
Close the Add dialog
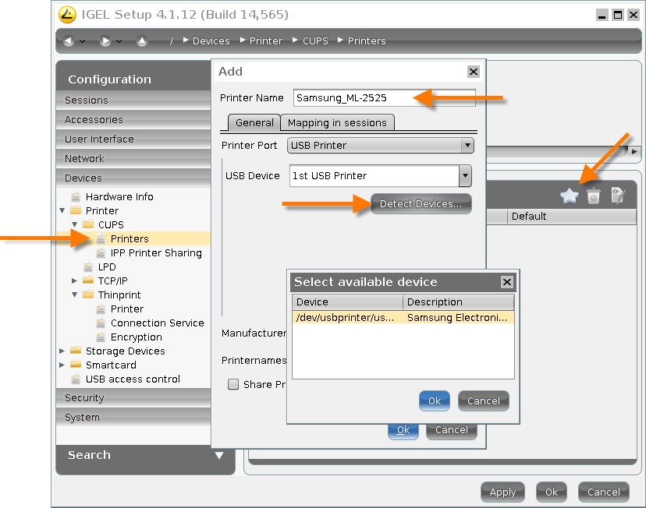point(474,72)
